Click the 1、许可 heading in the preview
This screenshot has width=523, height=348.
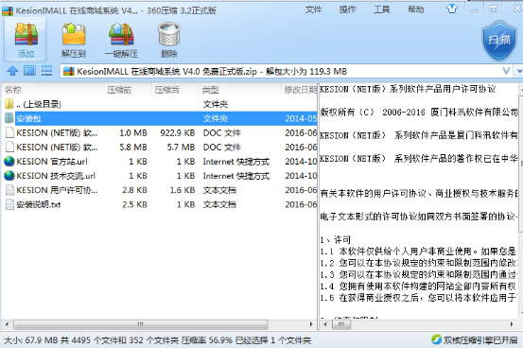(x=335, y=239)
